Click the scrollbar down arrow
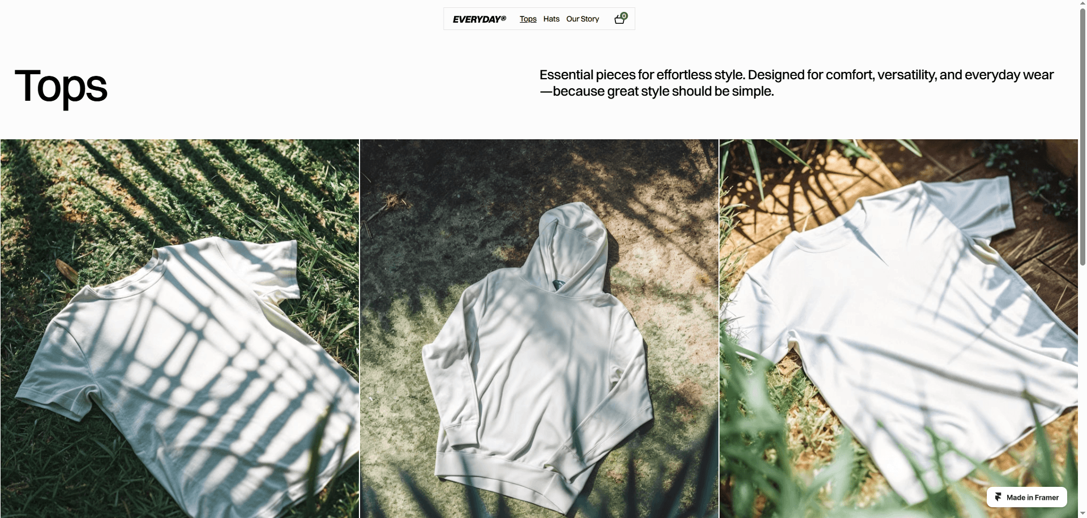 pyautogui.click(x=1082, y=514)
